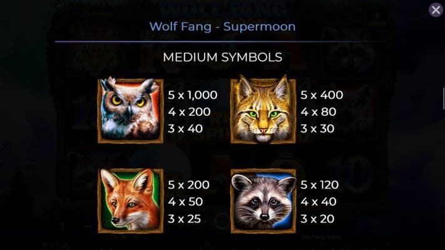The image size is (445, 250).
Task: Select the raccoon 4 x 40 payout
Action: click(x=319, y=202)
